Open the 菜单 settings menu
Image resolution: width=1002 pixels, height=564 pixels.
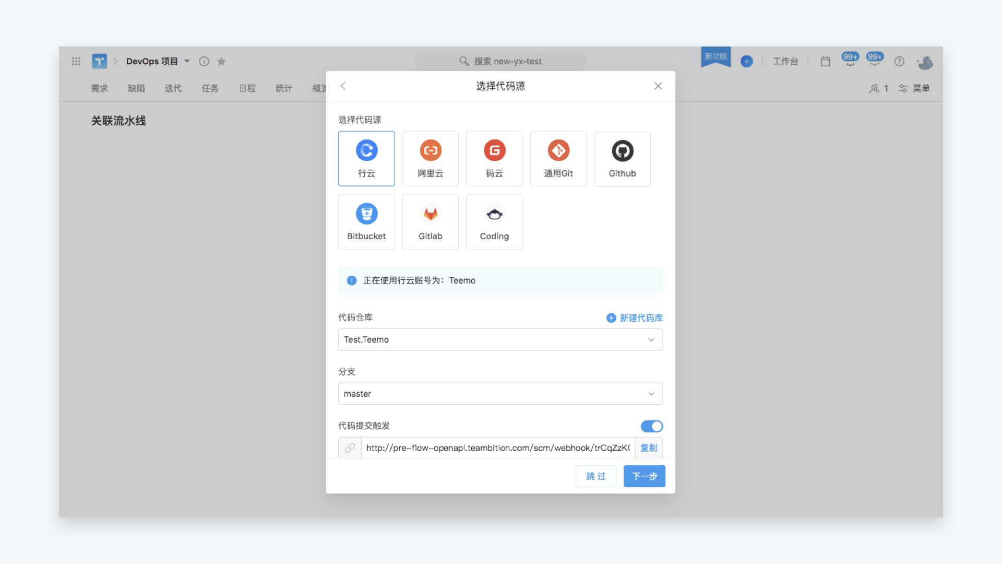click(914, 88)
